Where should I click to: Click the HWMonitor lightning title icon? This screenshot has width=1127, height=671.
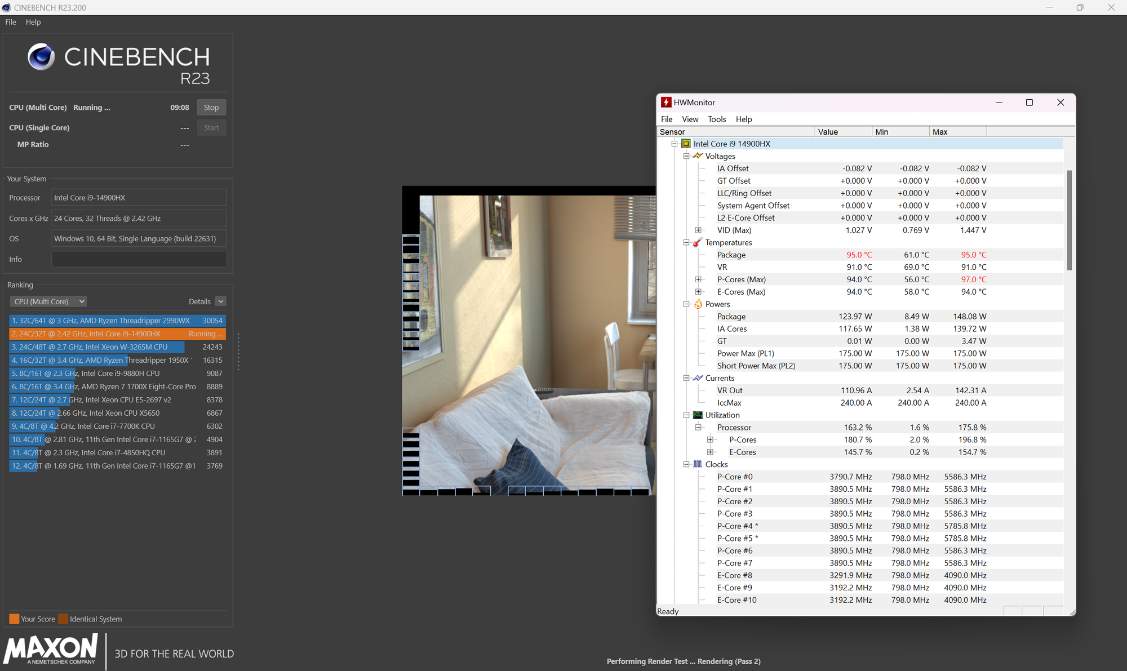[666, 102]
